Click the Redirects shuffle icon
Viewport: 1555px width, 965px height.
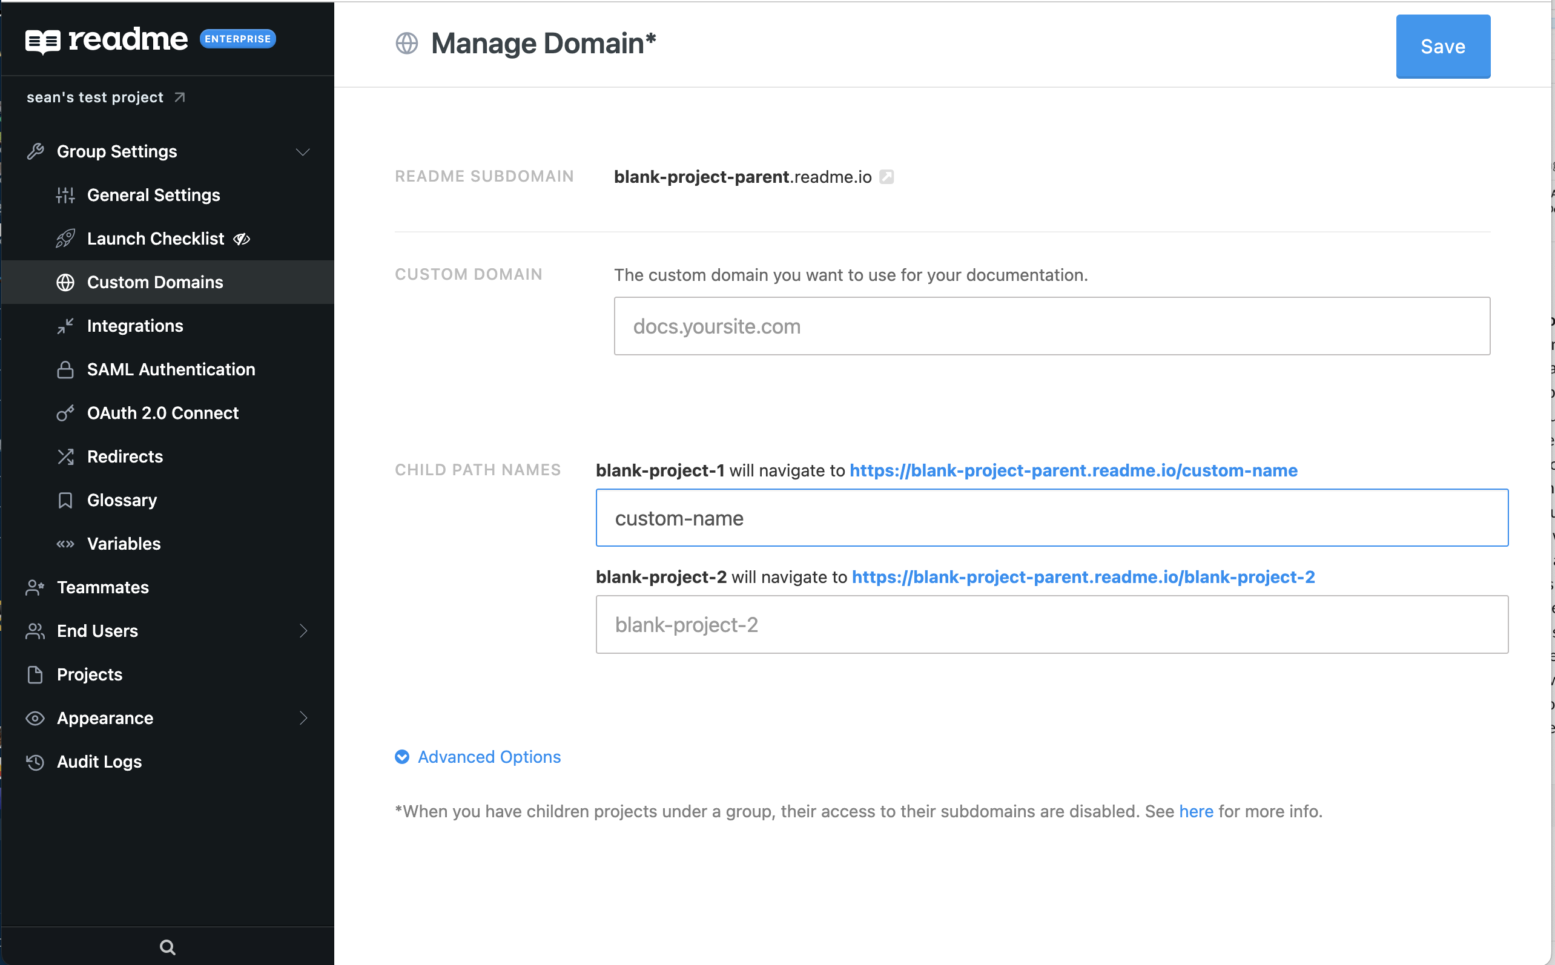65,456
